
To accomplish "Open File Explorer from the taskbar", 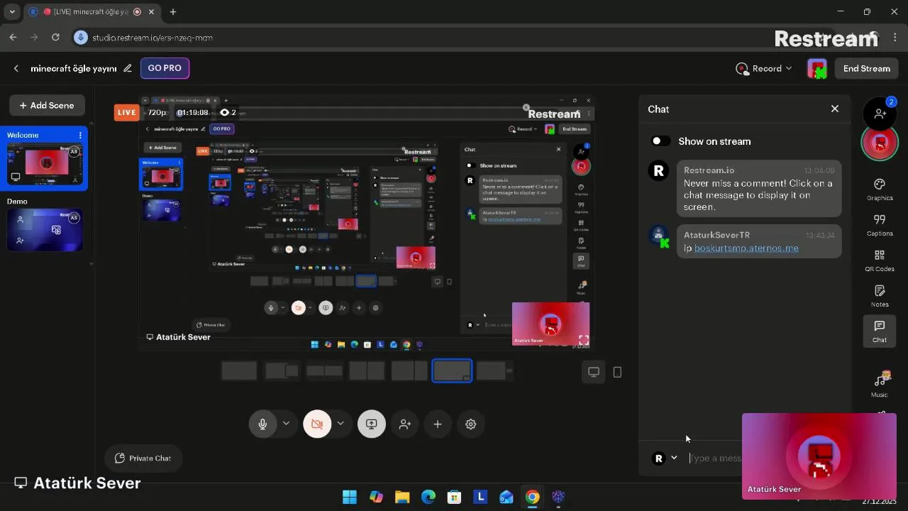I will (402, 497).
